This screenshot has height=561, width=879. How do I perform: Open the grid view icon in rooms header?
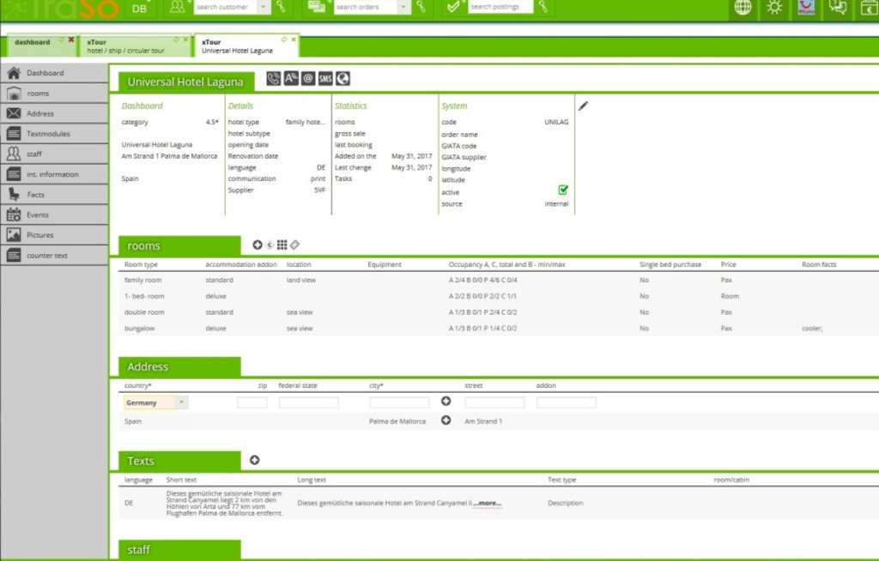282,245
